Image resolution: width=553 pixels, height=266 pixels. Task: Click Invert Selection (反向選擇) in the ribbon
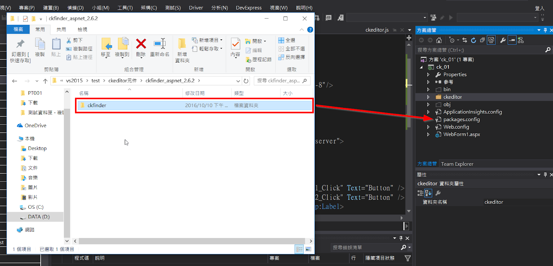coord(292,57)
